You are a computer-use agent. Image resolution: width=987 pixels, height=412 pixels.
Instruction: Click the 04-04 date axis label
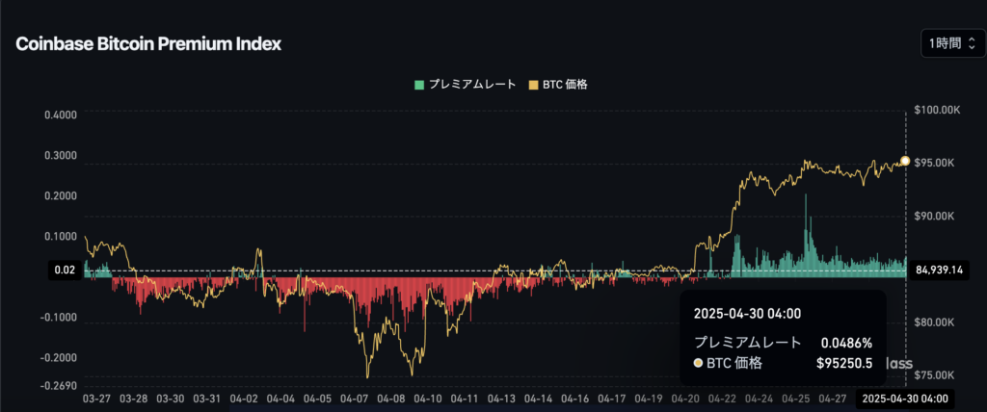pos(280,399)
